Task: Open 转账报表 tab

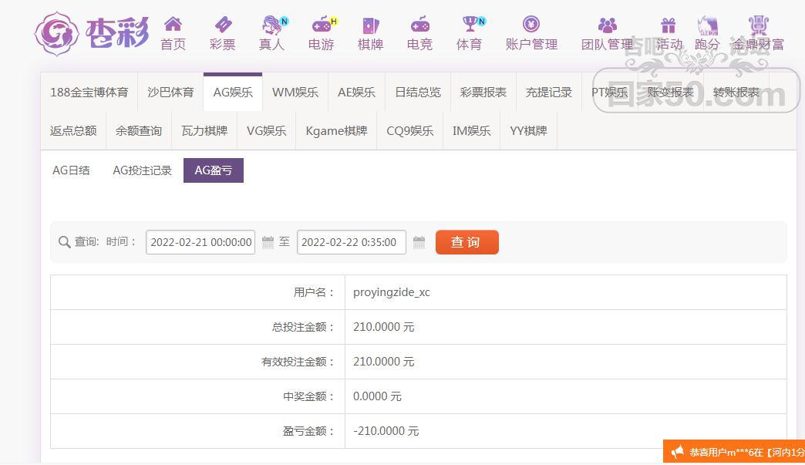Action: click(x=736, y=93)
